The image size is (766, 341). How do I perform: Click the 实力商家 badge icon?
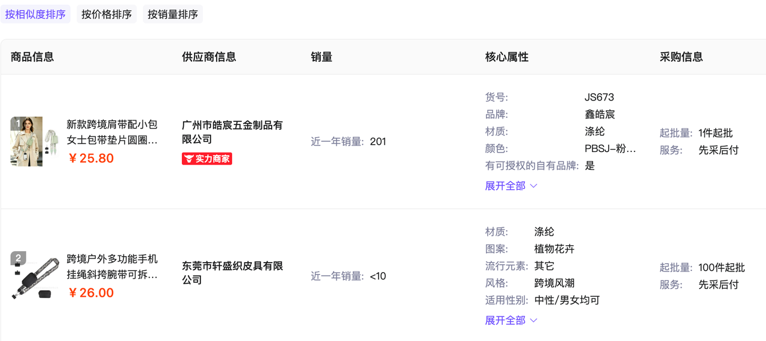pyautogui.click(x=206, y=159)
